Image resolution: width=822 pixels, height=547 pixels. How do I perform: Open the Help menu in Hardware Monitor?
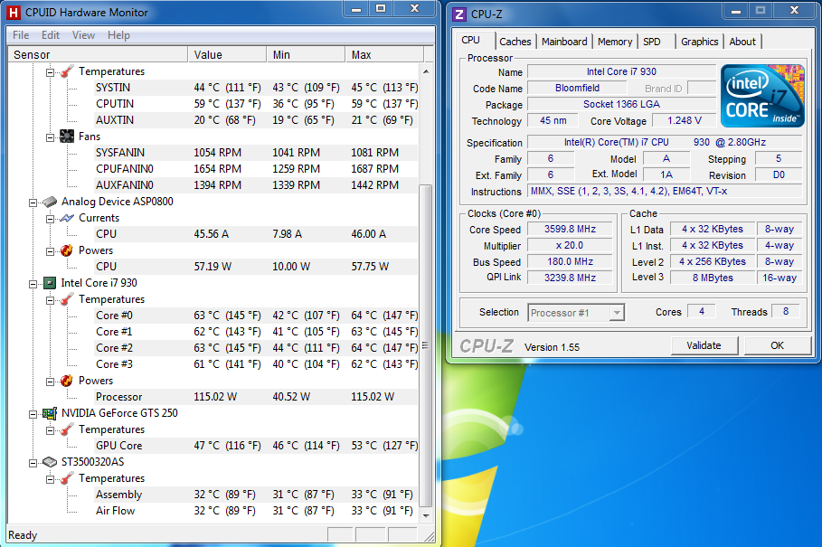[x=118, y=35]
